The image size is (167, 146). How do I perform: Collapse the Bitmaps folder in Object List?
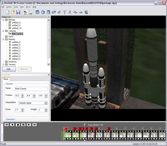(x=3, y=20)
